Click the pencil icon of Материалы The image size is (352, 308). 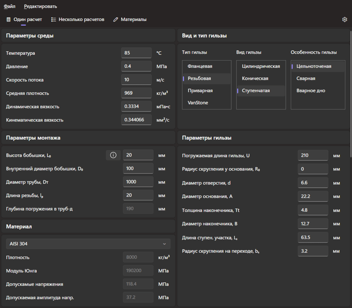[115, 19]
